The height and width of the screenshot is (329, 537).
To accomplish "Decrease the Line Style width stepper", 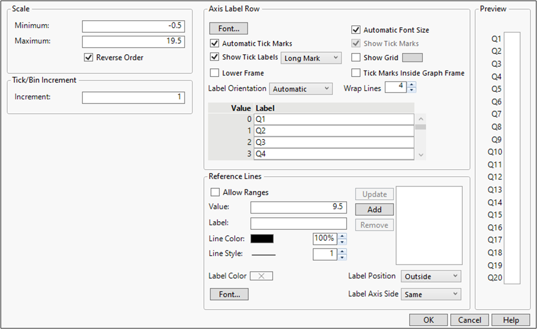I will click(343, 257).
